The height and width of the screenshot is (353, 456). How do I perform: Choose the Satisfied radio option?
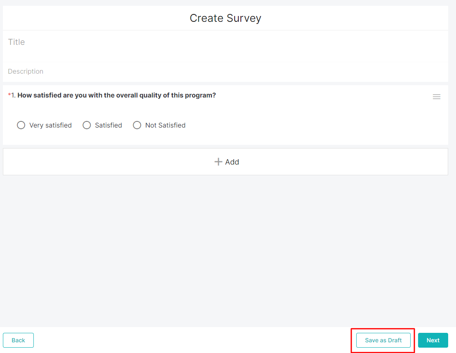pos(87,125)
